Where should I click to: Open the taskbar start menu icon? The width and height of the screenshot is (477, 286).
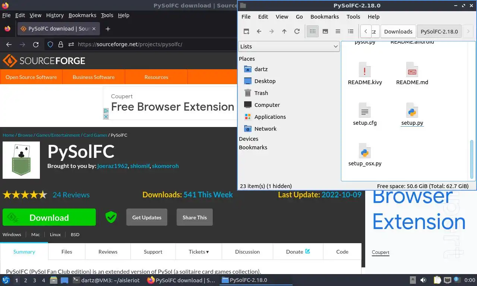click(x=6, y=280)
